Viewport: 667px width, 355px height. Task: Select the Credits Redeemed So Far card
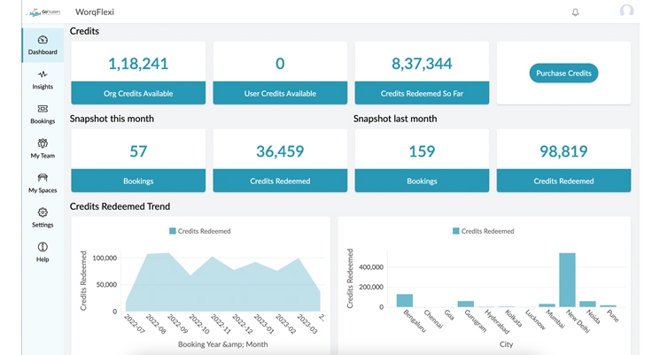[x=422, y=73]
